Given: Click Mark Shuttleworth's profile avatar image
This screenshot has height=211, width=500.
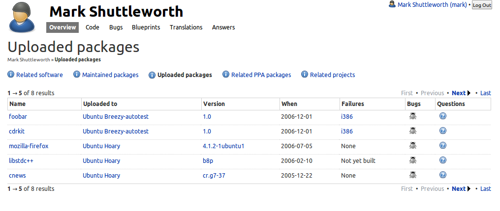Looking at the screenshot, I should [x=22, y=17].
